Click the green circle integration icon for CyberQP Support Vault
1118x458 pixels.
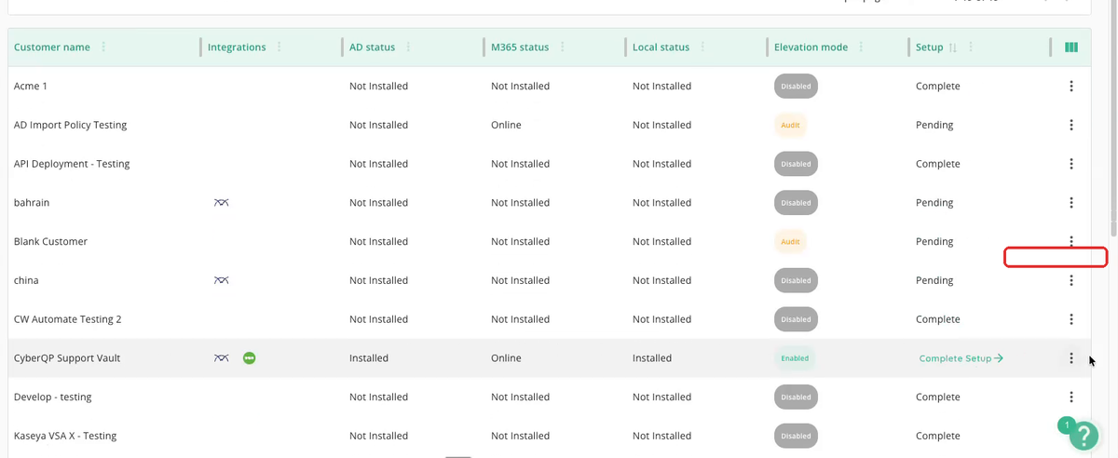(x=249, y=358)
